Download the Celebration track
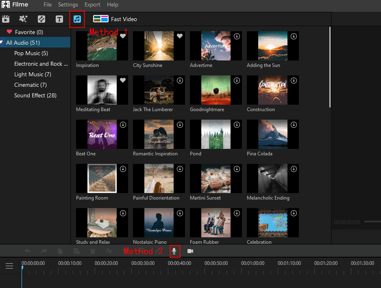Image resolution: width=381 pixels, height=288 pixels. 294,213
